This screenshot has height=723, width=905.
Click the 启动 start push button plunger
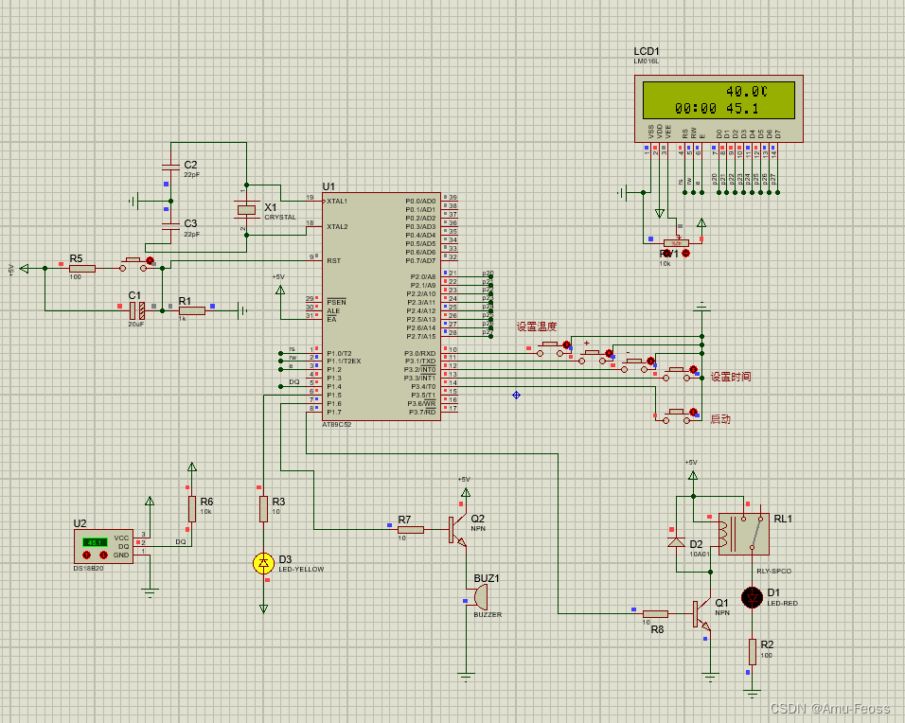[x=676, y=412]
